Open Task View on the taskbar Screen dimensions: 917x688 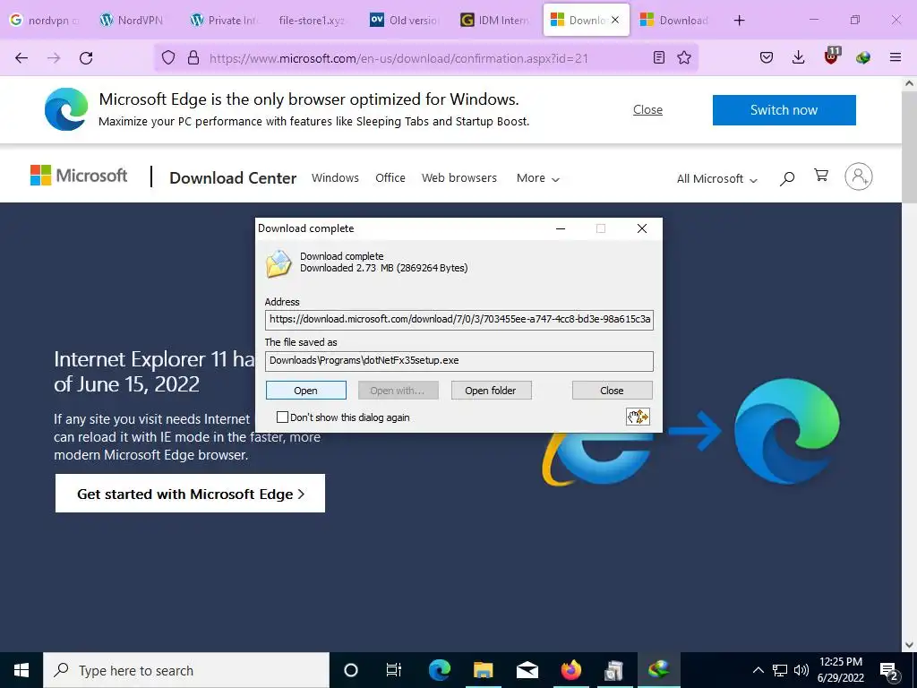tap(394, 670)
